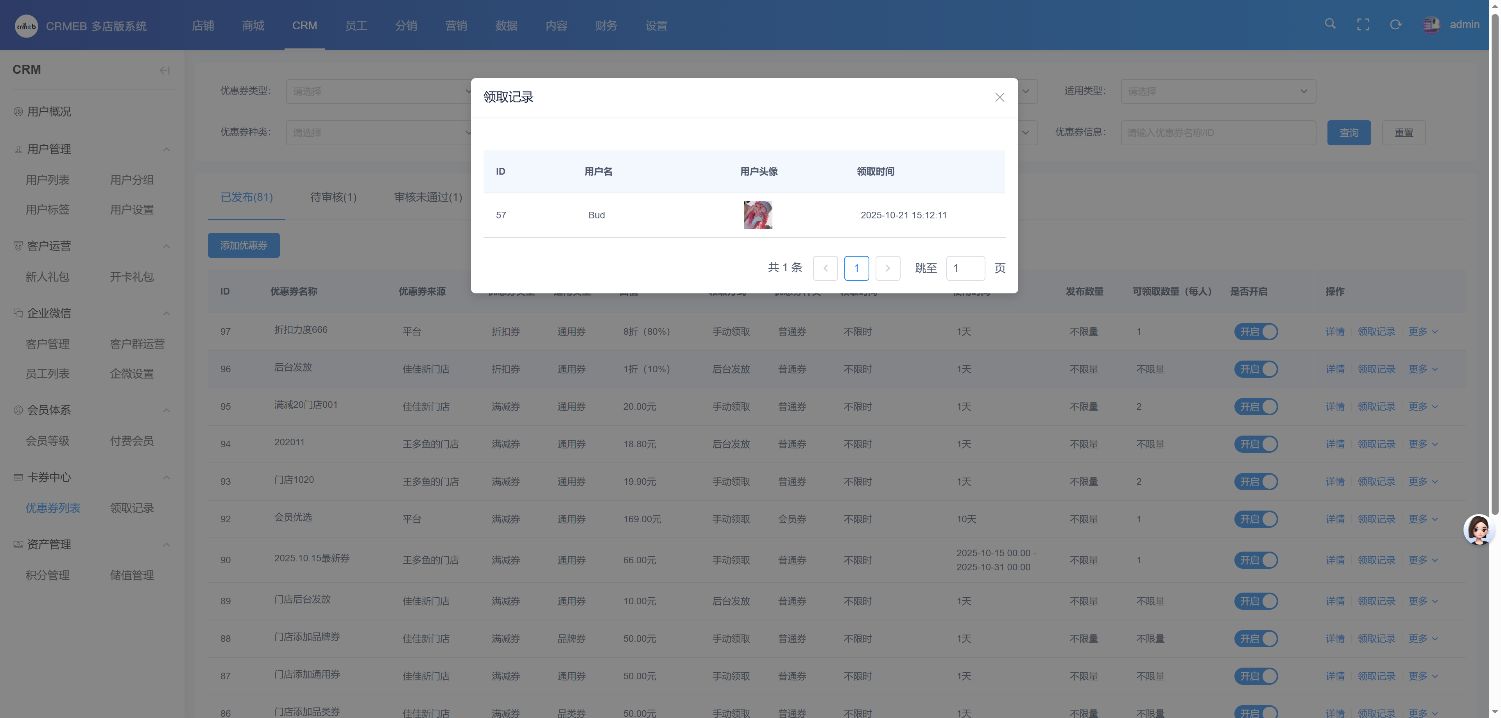Viewport: 1501px width, 718px height.
Task: Switch to the 待审核(1) tab
Action: click(x=333, y=197)
